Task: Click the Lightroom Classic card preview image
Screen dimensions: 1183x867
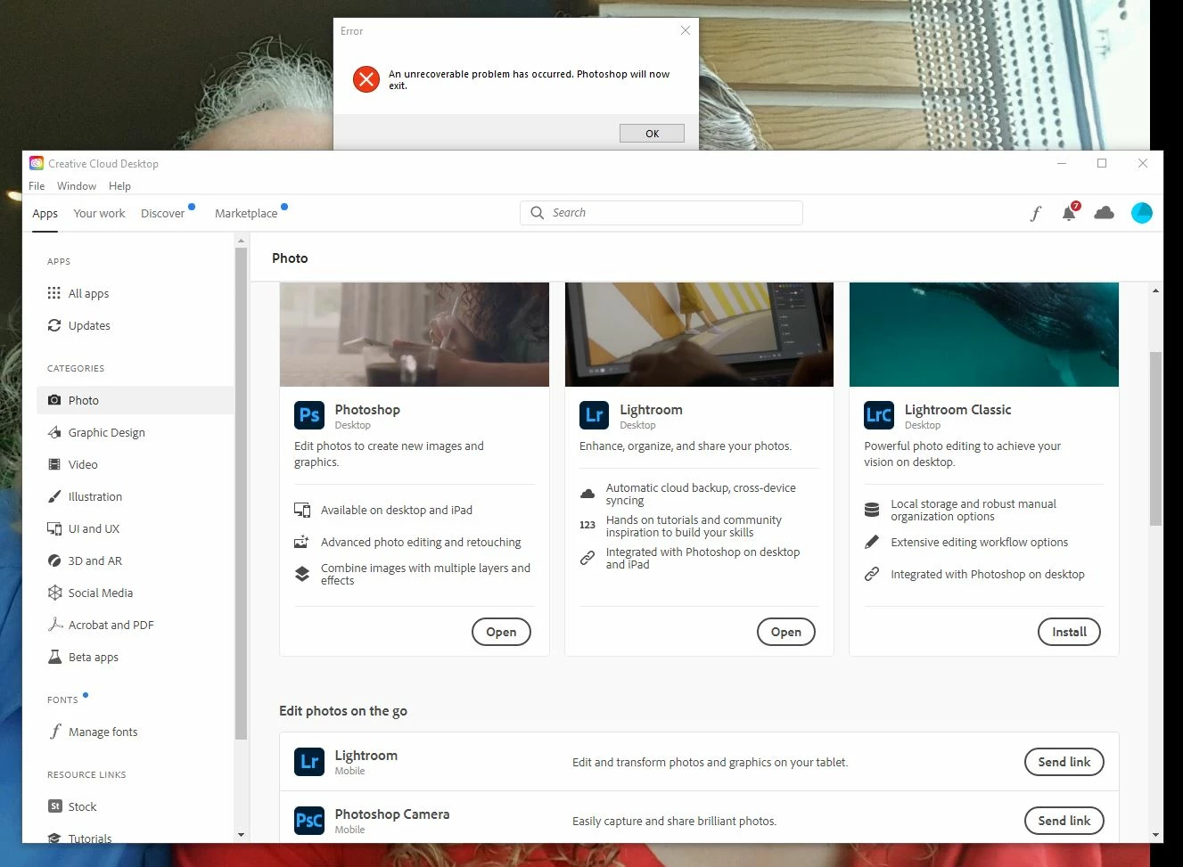Action: [x=984, y=335]
